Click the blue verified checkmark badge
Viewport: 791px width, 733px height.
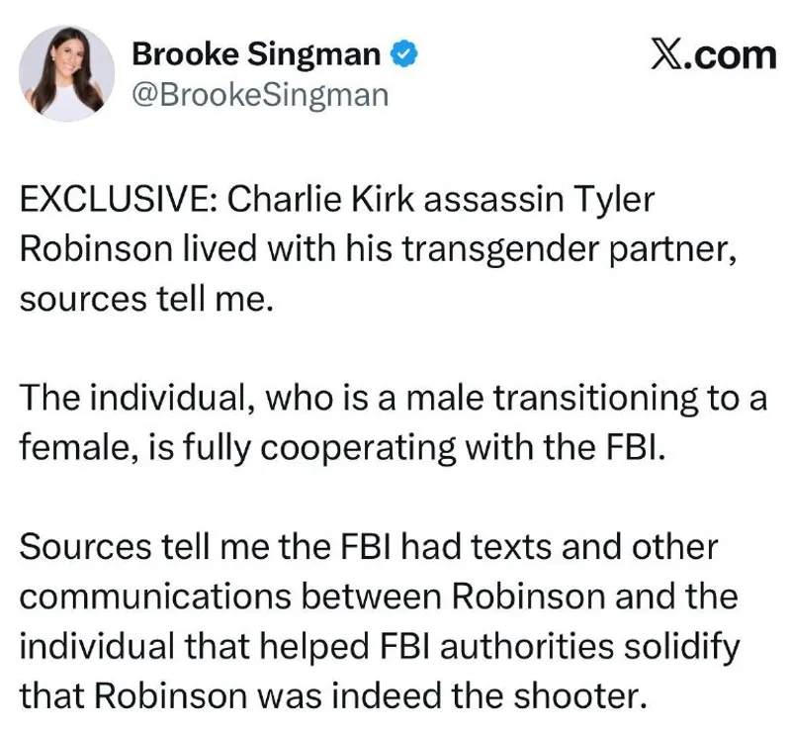404,55
